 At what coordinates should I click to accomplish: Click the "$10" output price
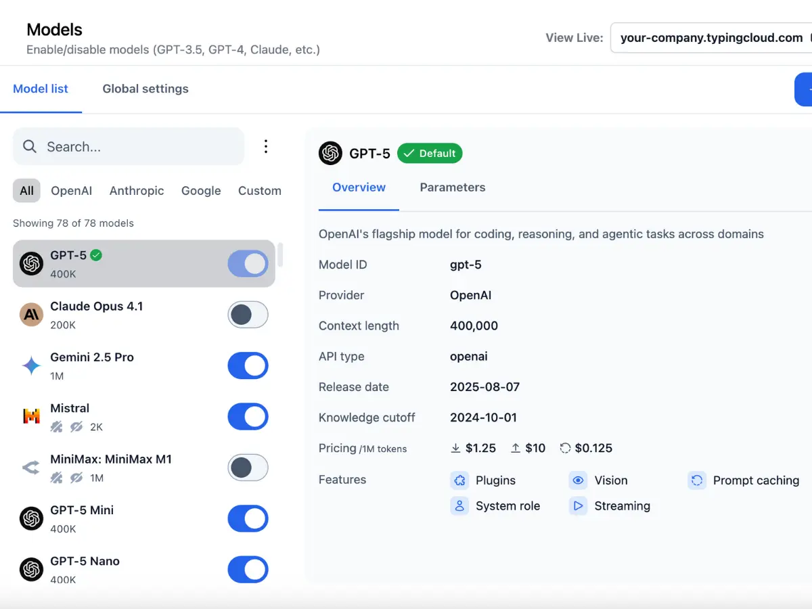(x=535, y=448)
